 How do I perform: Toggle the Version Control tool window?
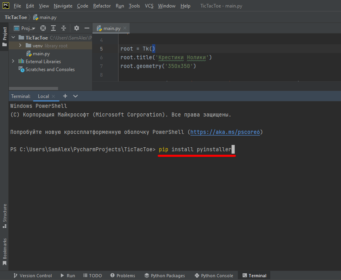tap(32, 275)
